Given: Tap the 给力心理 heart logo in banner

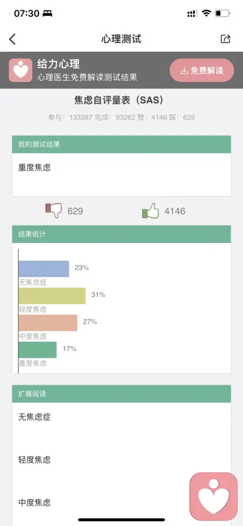Looking at the screenshot, I should (20, 70).
